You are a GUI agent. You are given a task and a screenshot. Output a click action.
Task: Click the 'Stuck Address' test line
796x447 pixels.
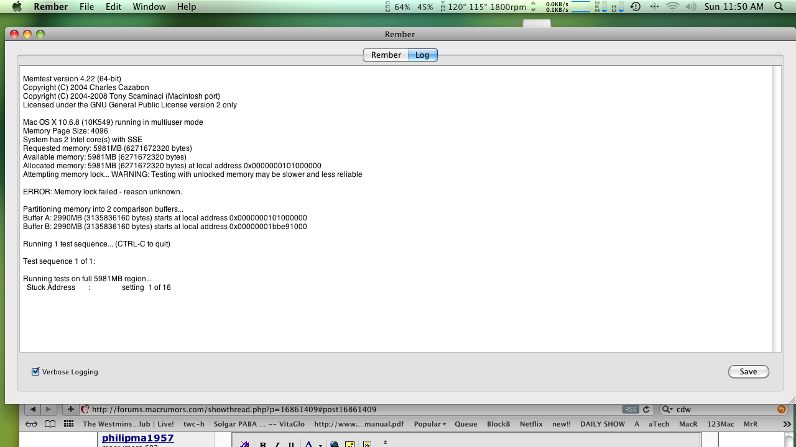coord(98,287)
